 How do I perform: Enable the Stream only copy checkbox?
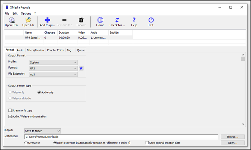pos(10,111)
